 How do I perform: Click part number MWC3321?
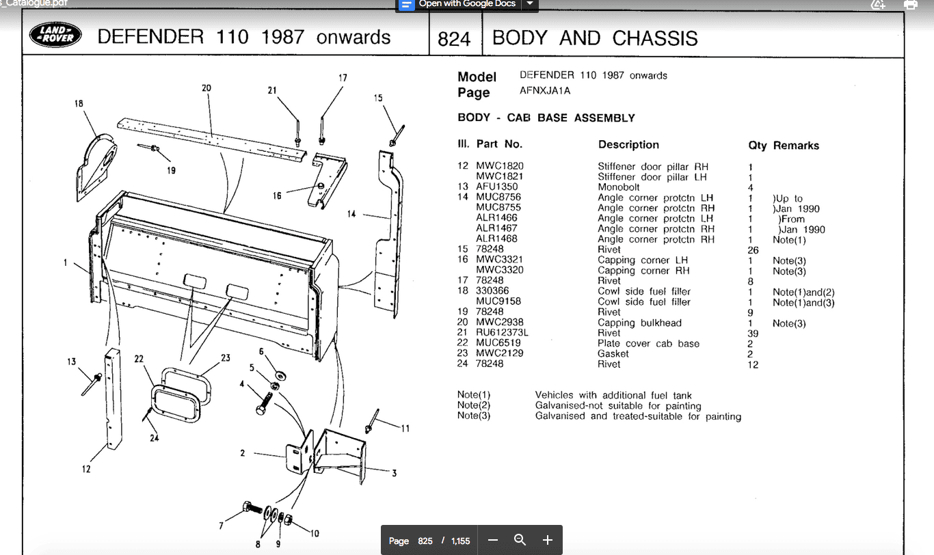(500, 260)
